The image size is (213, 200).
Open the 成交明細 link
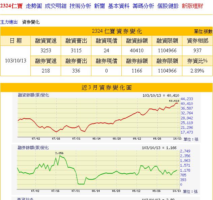(x=56, y=6)
